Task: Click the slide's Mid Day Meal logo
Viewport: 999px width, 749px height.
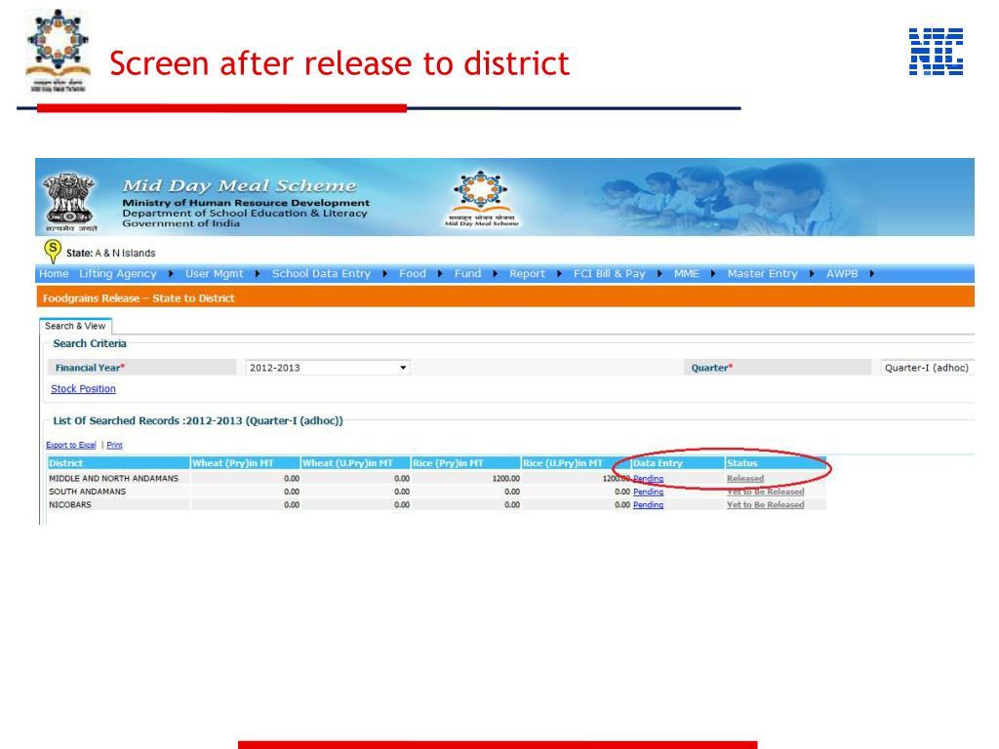Action: (x=58, y=50)
